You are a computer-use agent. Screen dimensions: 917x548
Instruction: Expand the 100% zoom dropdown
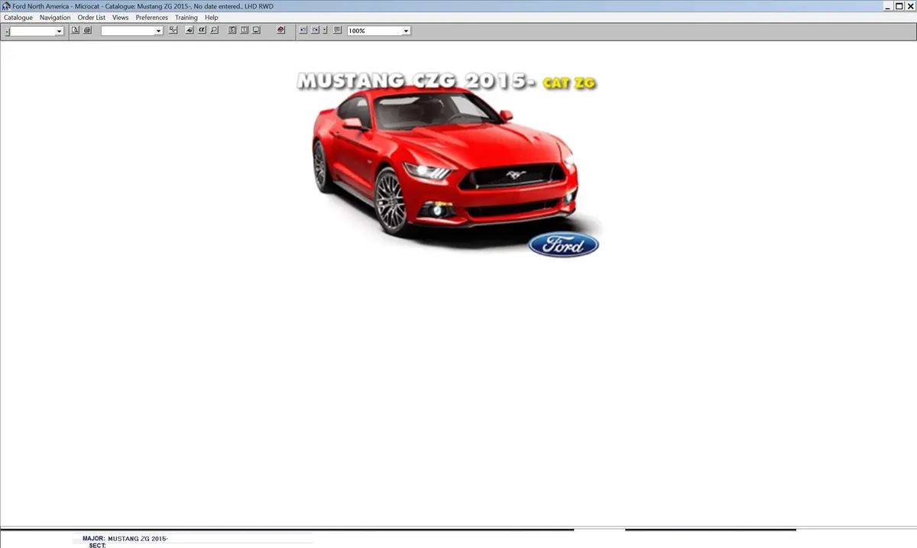[406, 31]
